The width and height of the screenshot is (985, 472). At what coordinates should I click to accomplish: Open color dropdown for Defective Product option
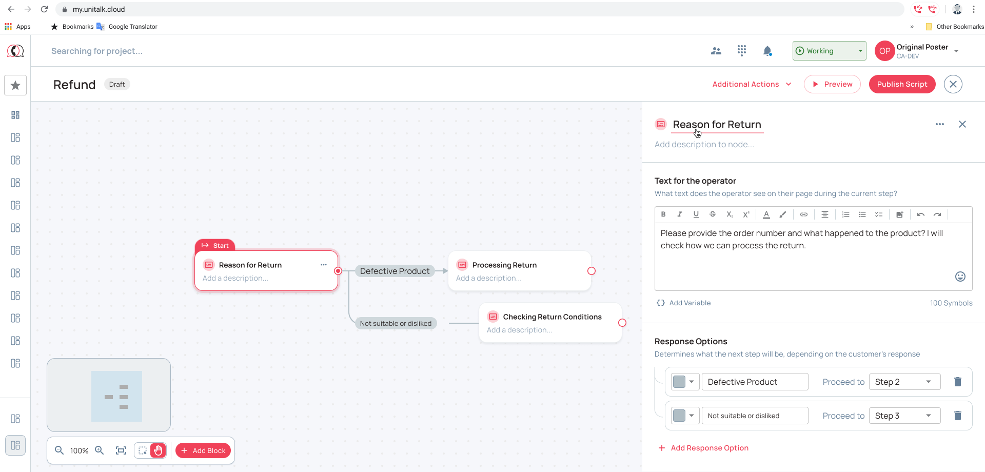point(685,382)
